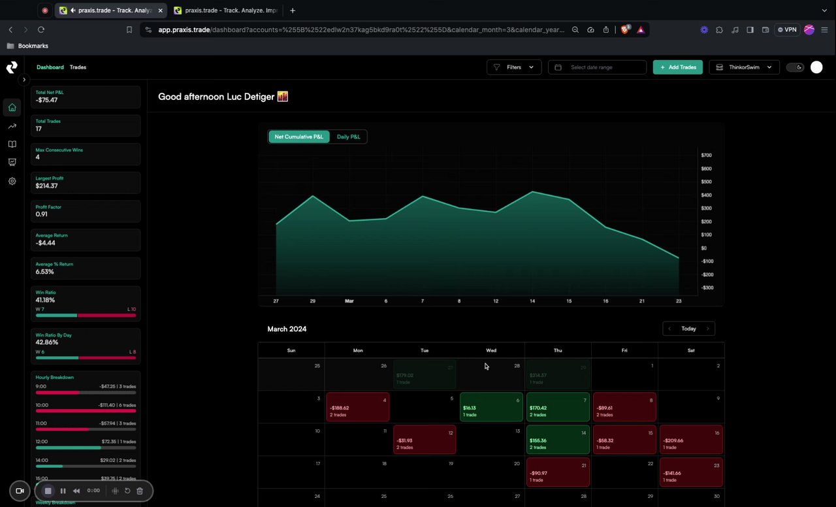Screen dimensions: 836x507
Task: Select the Net Cumulative P&L chart tab
Action: (298, 137)
